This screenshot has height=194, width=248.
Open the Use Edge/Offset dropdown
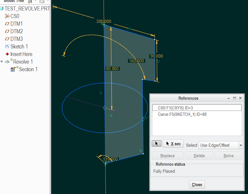click(x=240, y=145)
